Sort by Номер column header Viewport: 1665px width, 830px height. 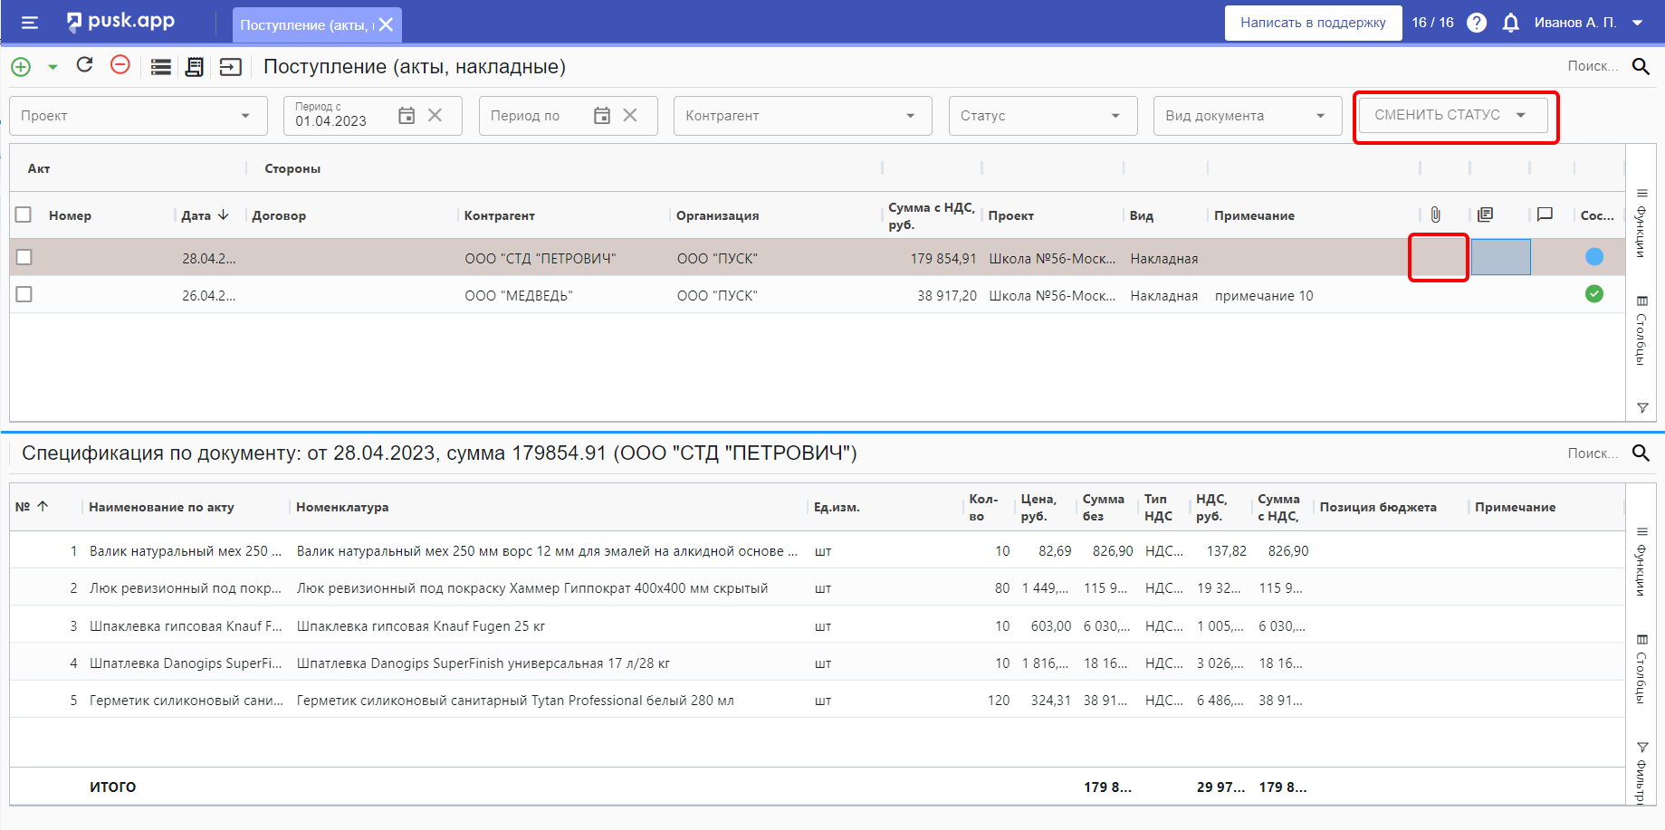tap(71, 215)
